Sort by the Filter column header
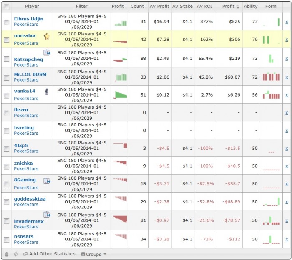The width and height of the screenshot is (292, 260). [82, 6]
